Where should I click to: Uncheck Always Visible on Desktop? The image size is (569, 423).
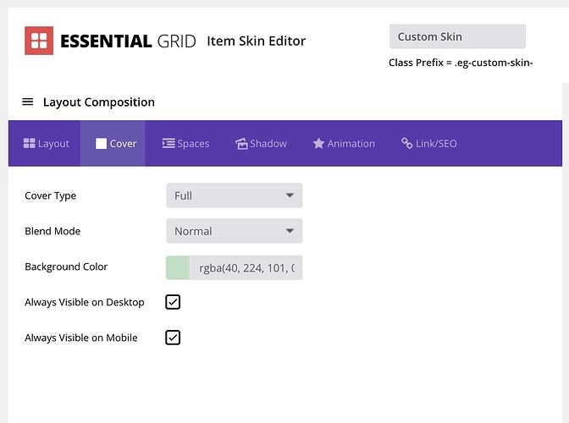tap(173, 302)
